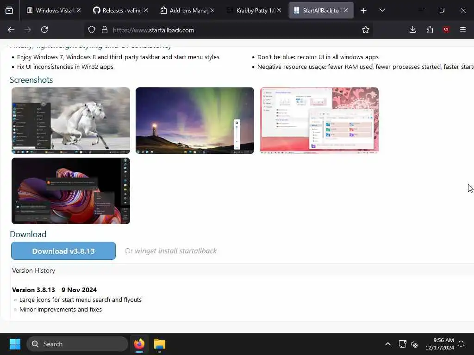
Task: Switch to the Krabby Patty tab
Action: click(x=254, y=11)
